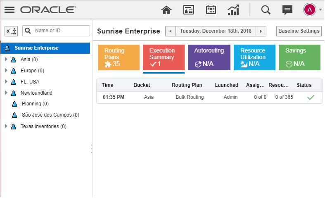Screen dimensions: 325x198
Task: Open the calendar view icon
Action: 211,10
